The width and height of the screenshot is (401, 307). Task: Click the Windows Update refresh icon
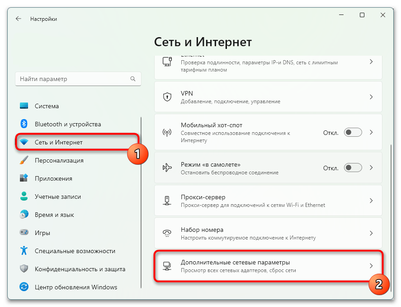point(24,287)
